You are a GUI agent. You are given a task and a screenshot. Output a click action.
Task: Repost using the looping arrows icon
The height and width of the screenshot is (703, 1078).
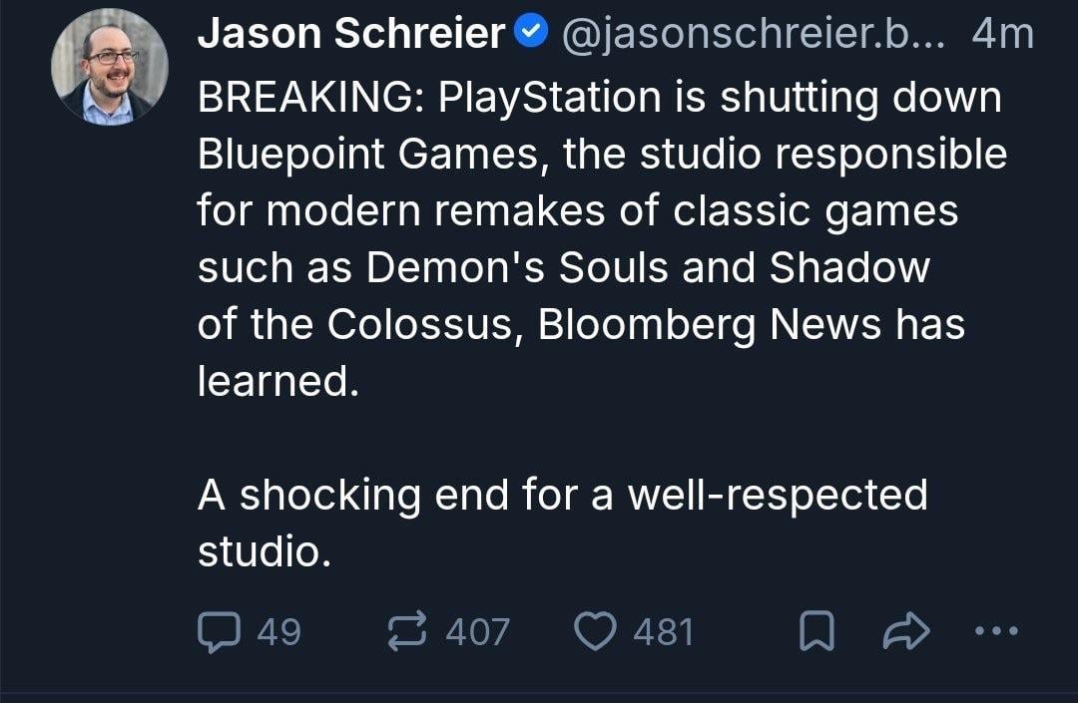click(405, 631)
